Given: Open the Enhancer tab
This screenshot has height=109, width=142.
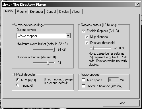Looking at the screenshot, I should point(36,12).
